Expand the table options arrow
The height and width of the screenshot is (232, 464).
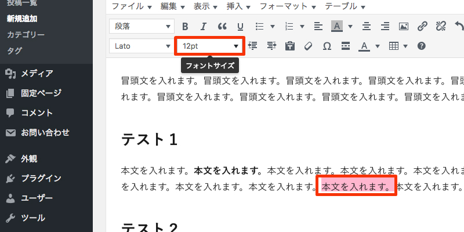(405, 46)
